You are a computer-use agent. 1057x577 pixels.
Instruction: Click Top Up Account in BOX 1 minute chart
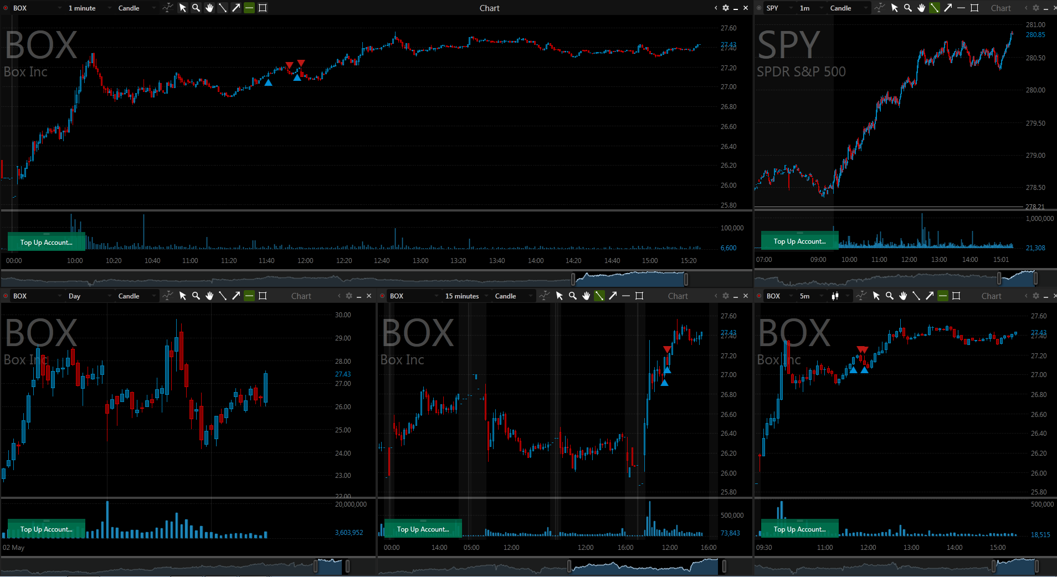click(47, 242)
